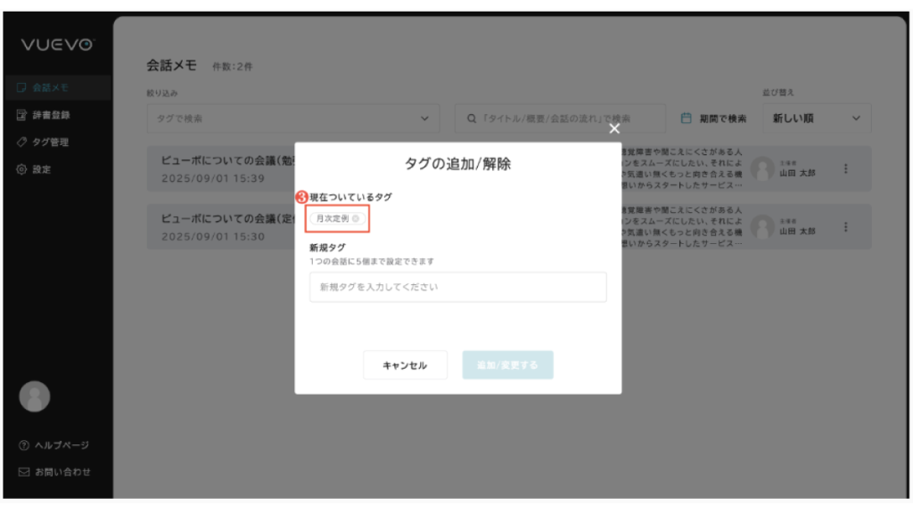
Task: Click the magnifier search icon
Action: [473, 118]
